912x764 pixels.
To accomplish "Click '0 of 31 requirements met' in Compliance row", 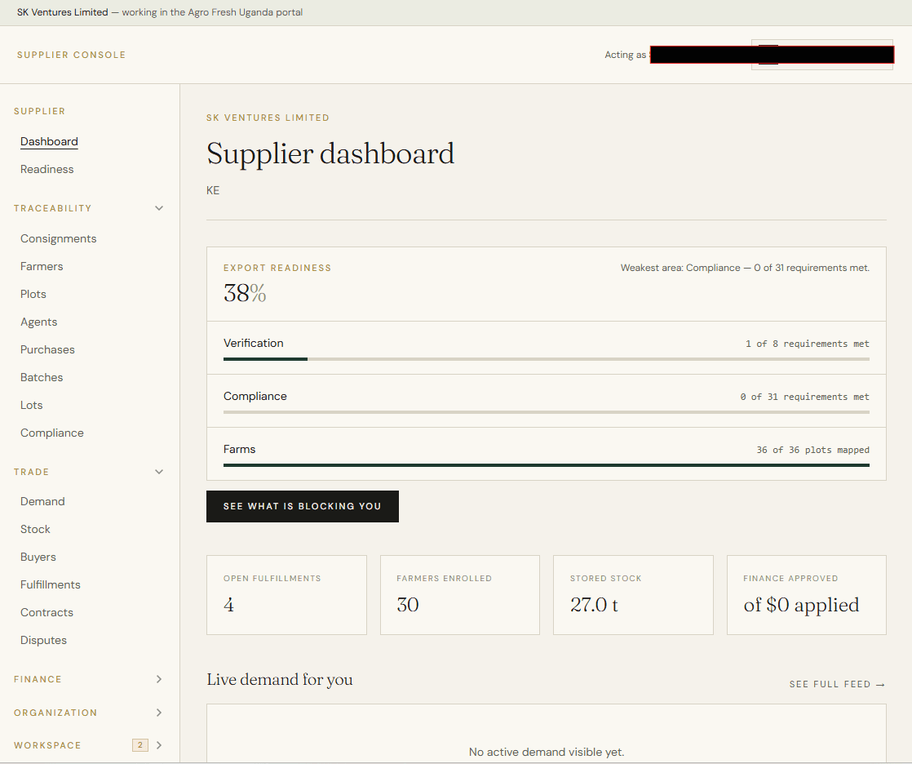I will coord(805,397).
